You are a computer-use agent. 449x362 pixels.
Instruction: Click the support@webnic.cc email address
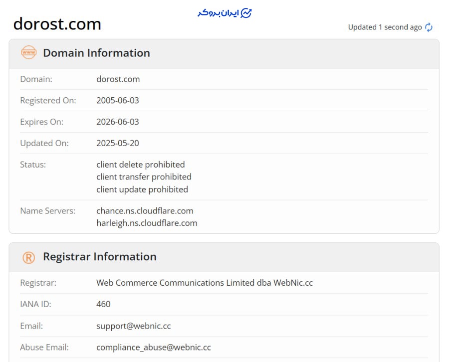pos(133,326)
